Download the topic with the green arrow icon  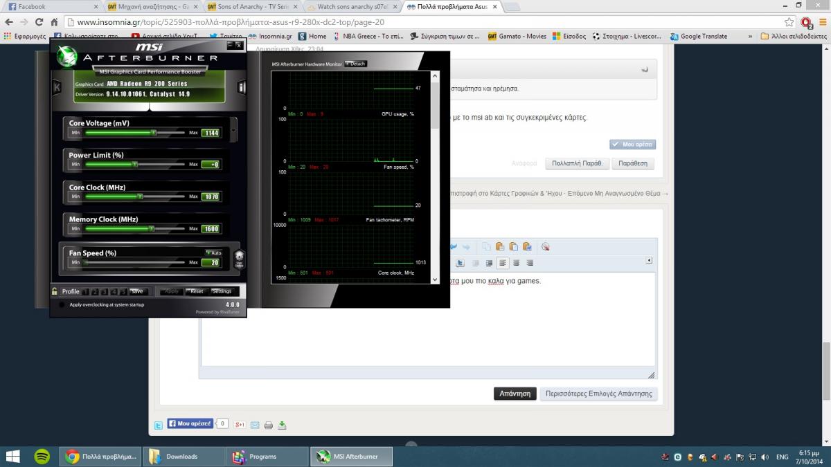click(282, 425)
